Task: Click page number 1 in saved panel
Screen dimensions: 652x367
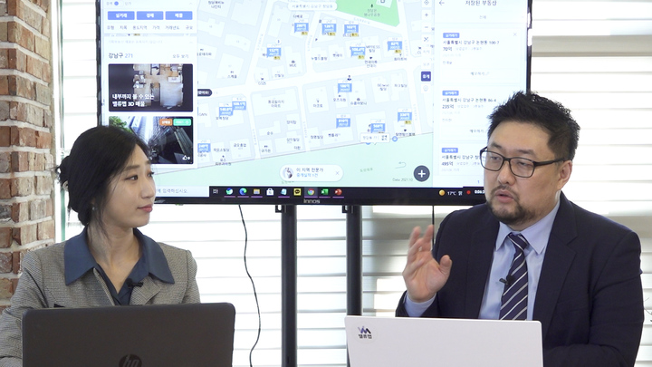Action: pos(478,182)
